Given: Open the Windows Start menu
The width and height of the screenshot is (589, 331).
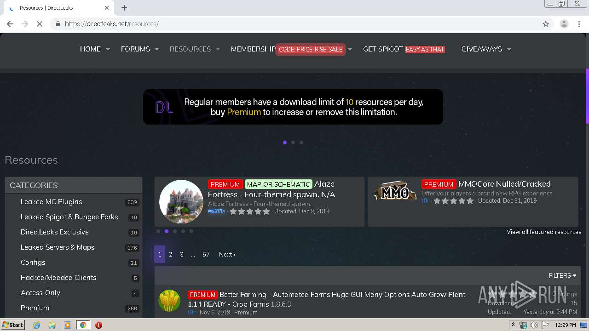Looking at the screenshot, I should pyautogui.click(x=13, y=325).
